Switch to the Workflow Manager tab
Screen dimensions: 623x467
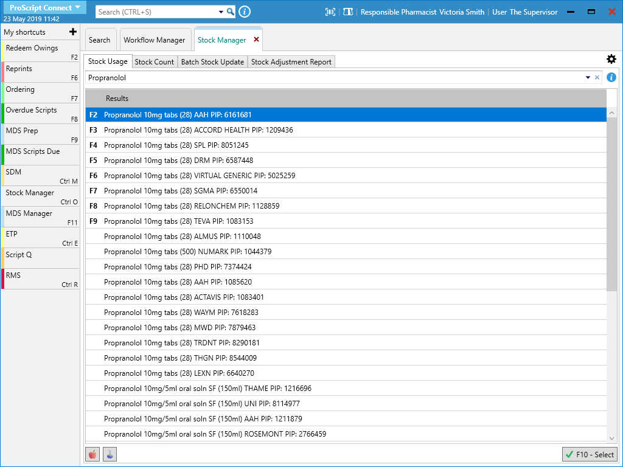155,40
